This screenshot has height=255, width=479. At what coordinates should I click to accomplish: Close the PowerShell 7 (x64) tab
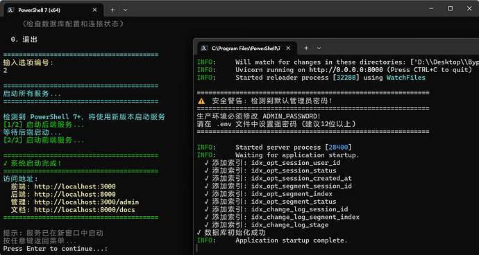coord(94,10)
